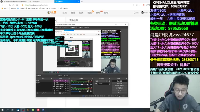Open 停靠窗口(D) menu in OBS
200x112 pixels.
coord(58,27)
